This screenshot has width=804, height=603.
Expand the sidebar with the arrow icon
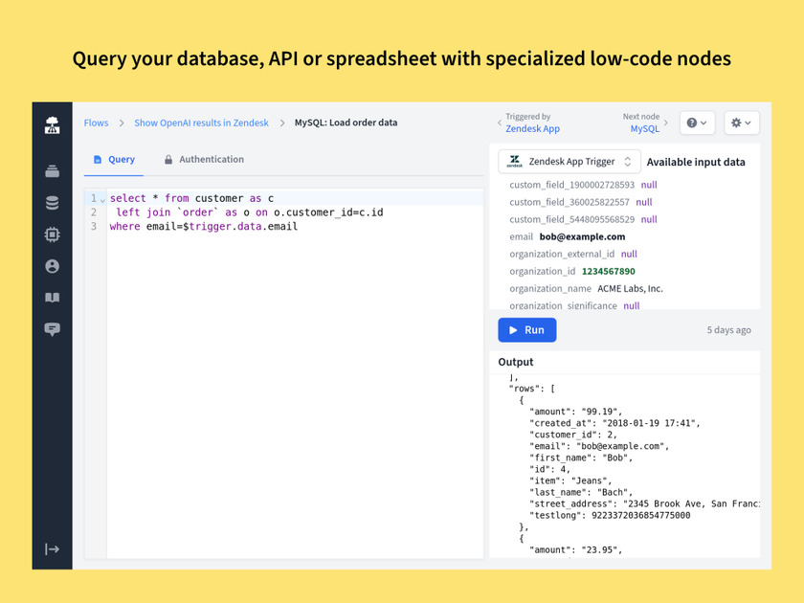tap(52, 548)
